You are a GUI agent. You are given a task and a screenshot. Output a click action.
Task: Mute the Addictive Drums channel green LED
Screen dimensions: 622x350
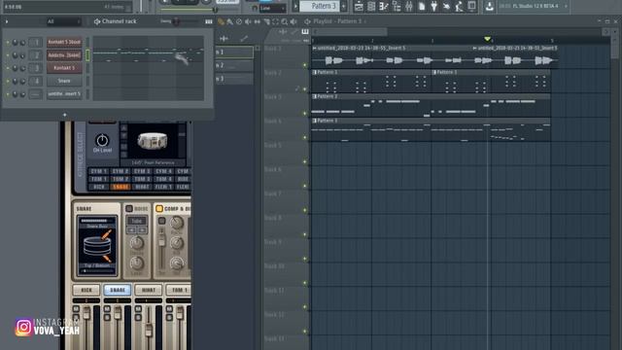8,55
